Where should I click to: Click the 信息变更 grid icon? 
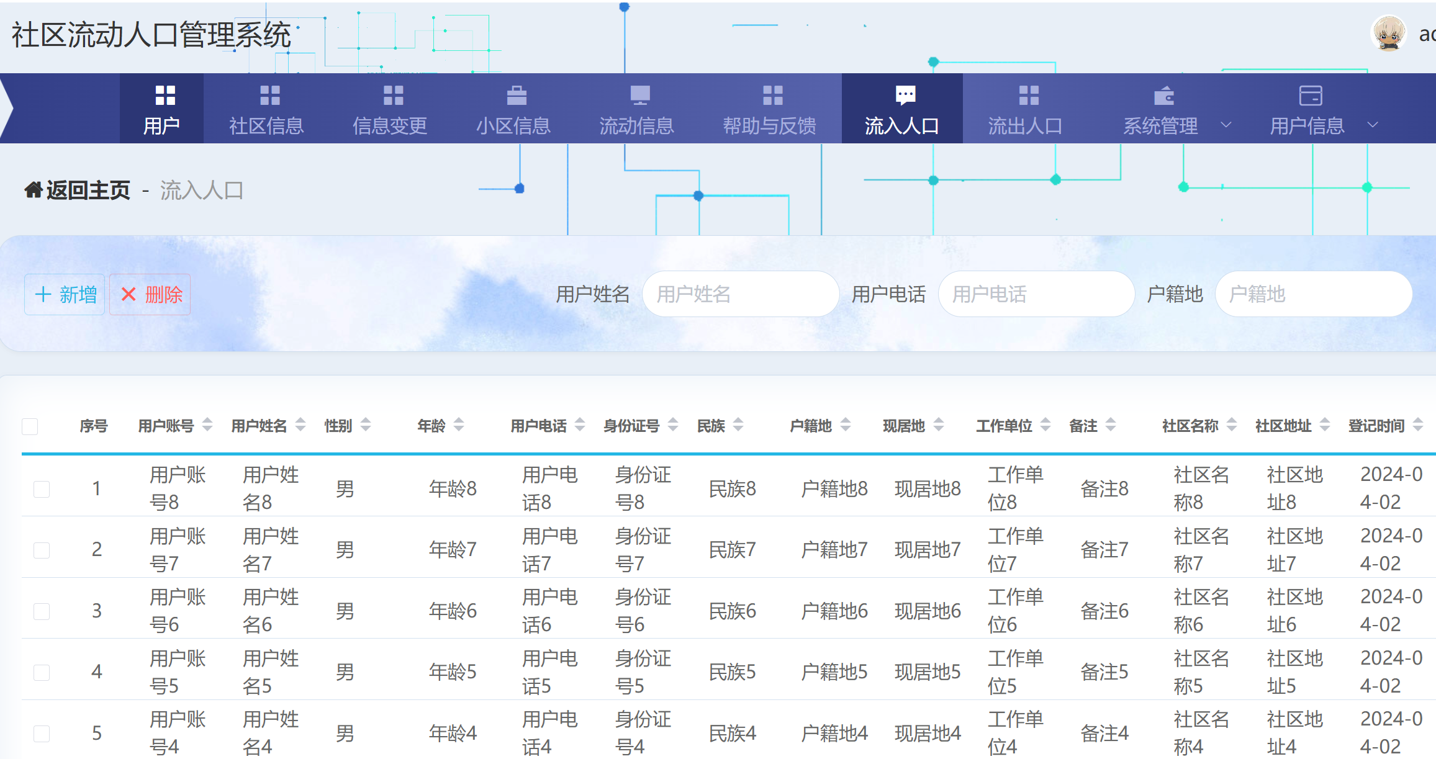coord(394,96)
